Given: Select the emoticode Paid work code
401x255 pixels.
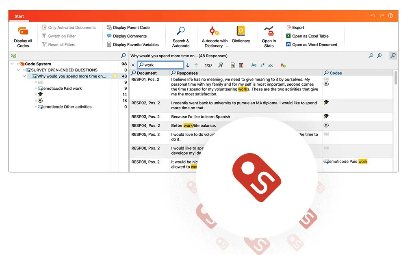Looking at the screenshot, I should [x=63, y=89].
